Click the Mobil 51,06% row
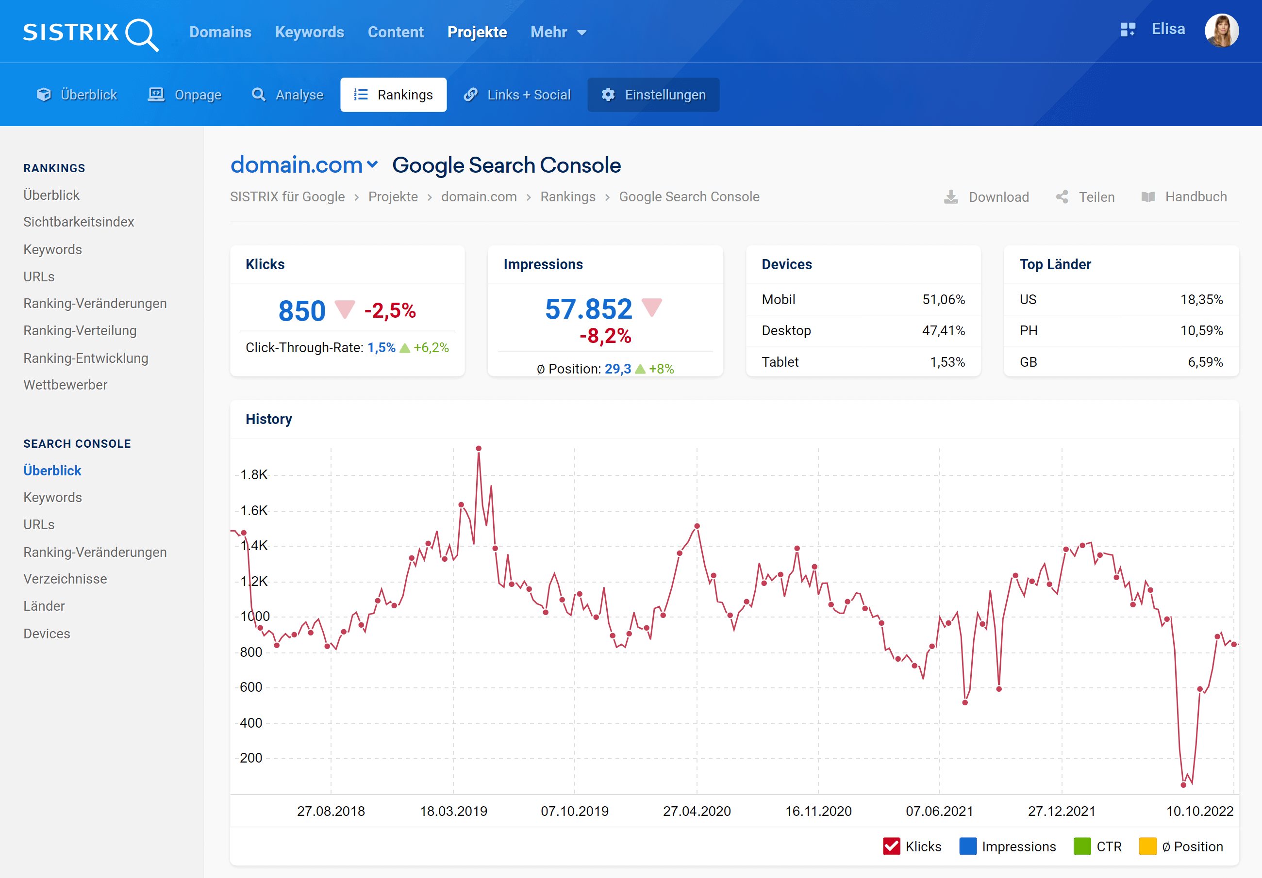 pyautogui.click(x=863, y=299)
